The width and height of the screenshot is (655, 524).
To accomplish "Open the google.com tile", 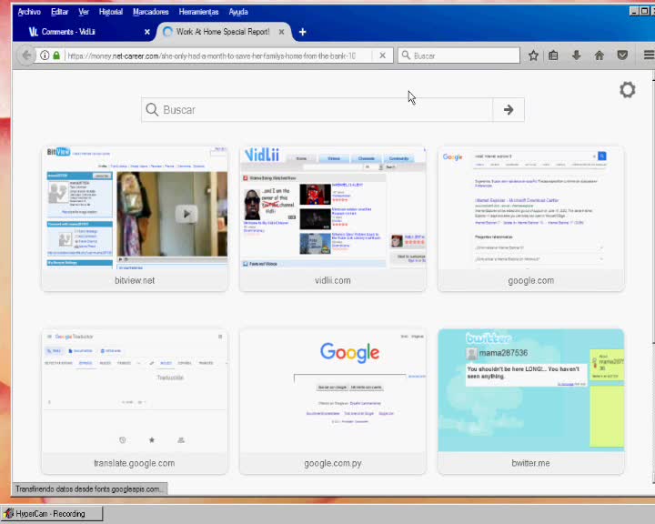I will 531,218.
